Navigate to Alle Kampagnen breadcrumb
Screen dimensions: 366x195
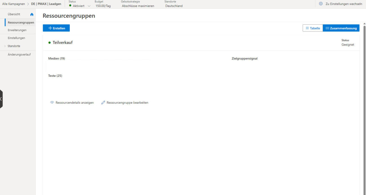tap(14, 4)
